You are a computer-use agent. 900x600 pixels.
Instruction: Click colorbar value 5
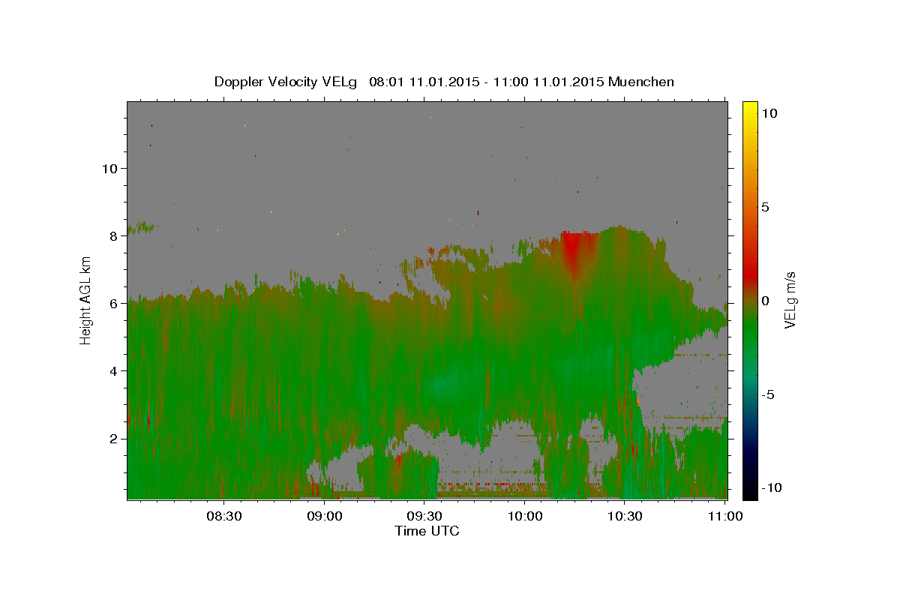tap(766, 207)
